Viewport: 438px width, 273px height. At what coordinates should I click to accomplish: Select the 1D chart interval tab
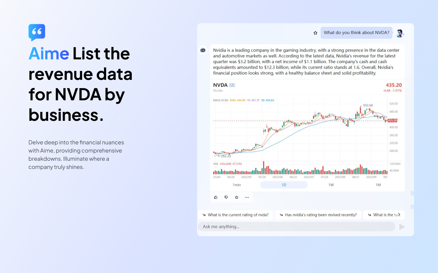pyautogui.click(x=284, y=185)
